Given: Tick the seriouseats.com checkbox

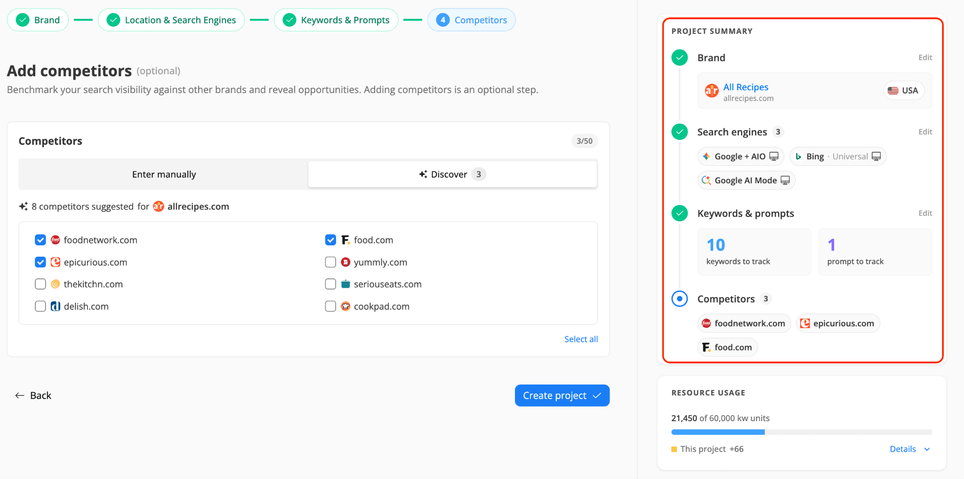Looking at the screenshot, I should 330,284.
